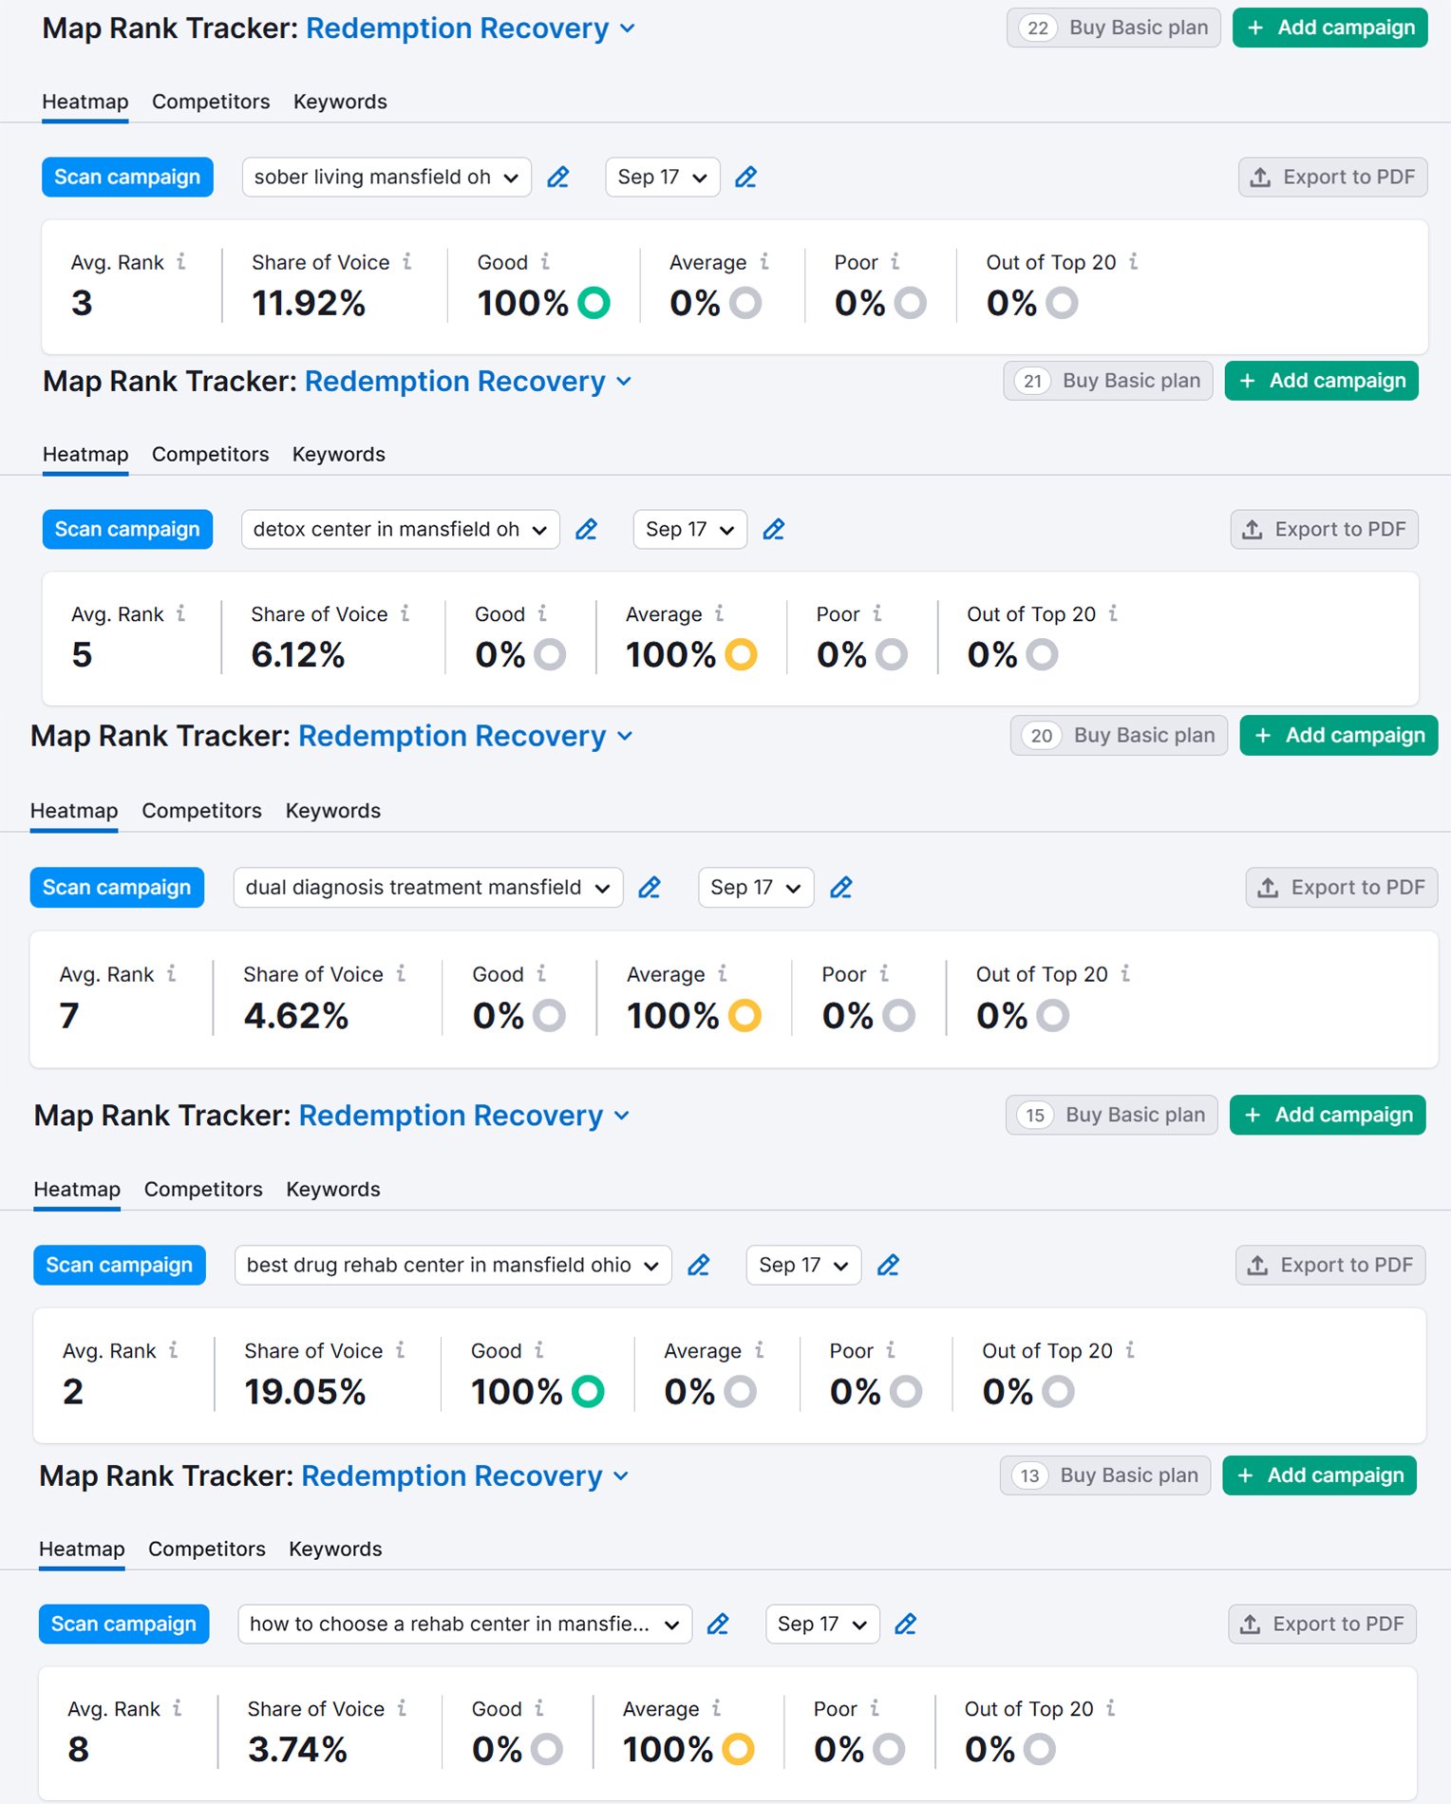Click edit pencil beside 'how to choose a rehab' keyword
The height and width of the screenshot is (1804, 1451).
(719, 1625)
